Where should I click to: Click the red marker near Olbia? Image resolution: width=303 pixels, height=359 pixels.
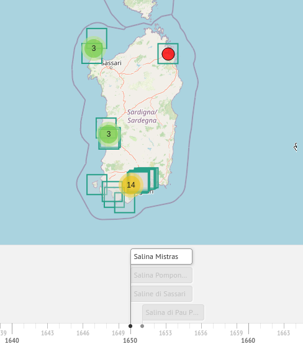click(168, 54)
